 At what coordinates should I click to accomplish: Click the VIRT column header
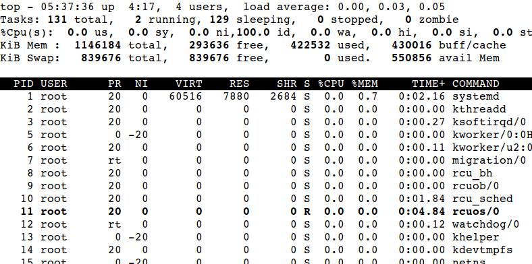tap(188, 84)
